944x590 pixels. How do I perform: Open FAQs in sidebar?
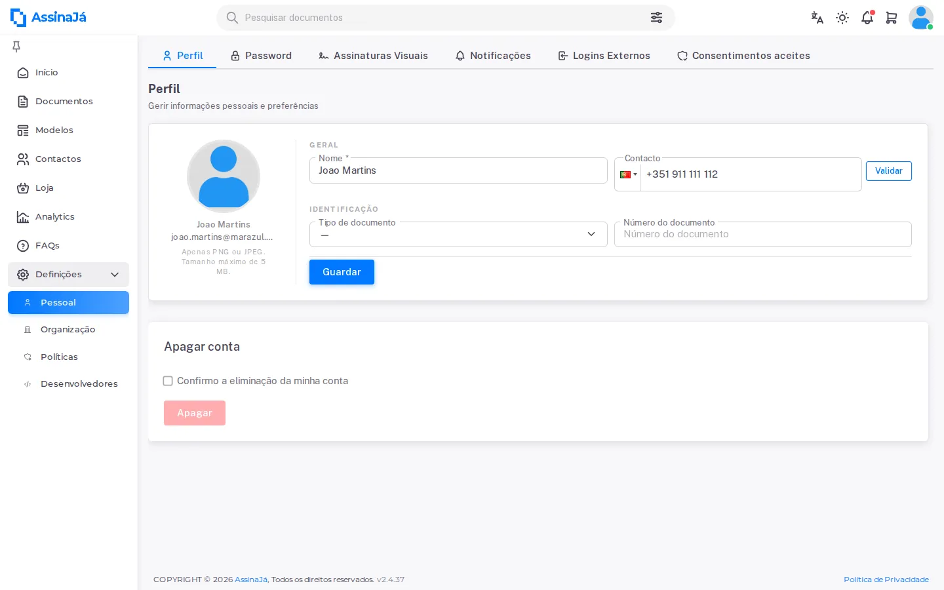click(x=68, y=246)
